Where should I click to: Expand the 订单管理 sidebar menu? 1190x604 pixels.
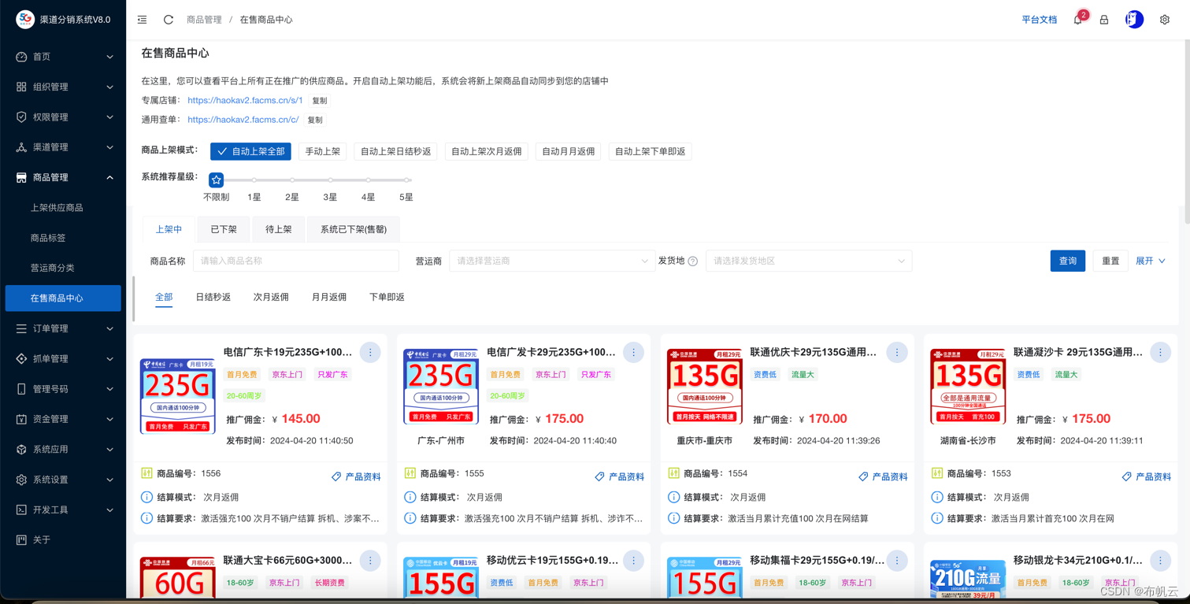pyautogui.click(x=63, y=328)
